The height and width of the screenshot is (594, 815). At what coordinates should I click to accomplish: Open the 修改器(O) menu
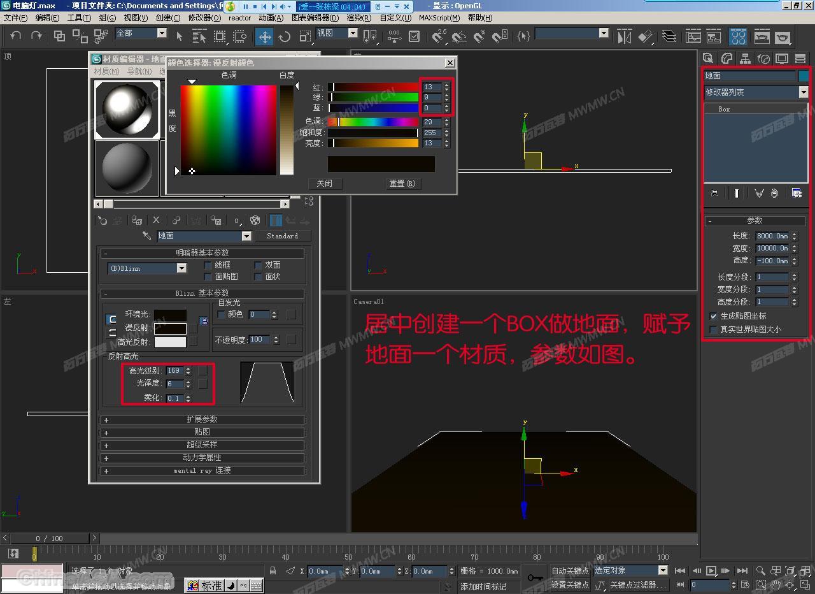pyautogui.click(x=204, y=18)
